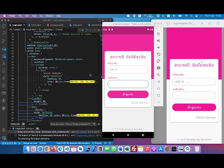Switch to the Login.dart editor tab

click(17, 25)
